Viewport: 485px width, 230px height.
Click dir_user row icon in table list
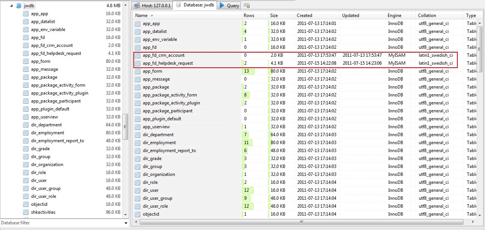click(x=138, y=190)
